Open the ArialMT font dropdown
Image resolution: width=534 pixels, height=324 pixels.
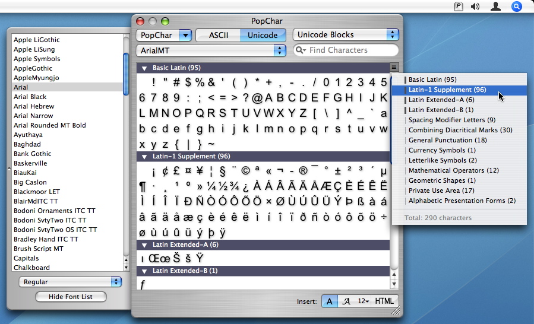211,50
